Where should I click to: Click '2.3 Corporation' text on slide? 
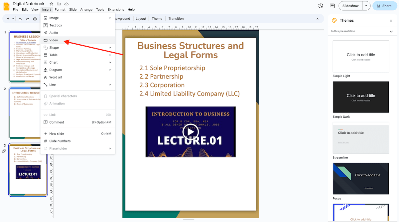click(162, 85)
